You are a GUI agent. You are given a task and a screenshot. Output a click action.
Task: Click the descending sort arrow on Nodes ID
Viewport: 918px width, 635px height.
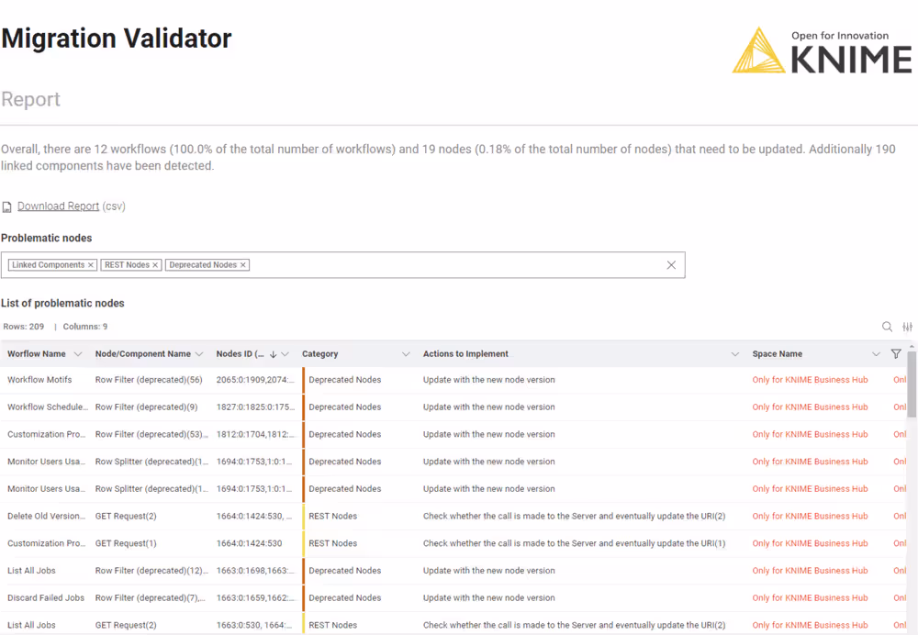[x=273, y=353]
